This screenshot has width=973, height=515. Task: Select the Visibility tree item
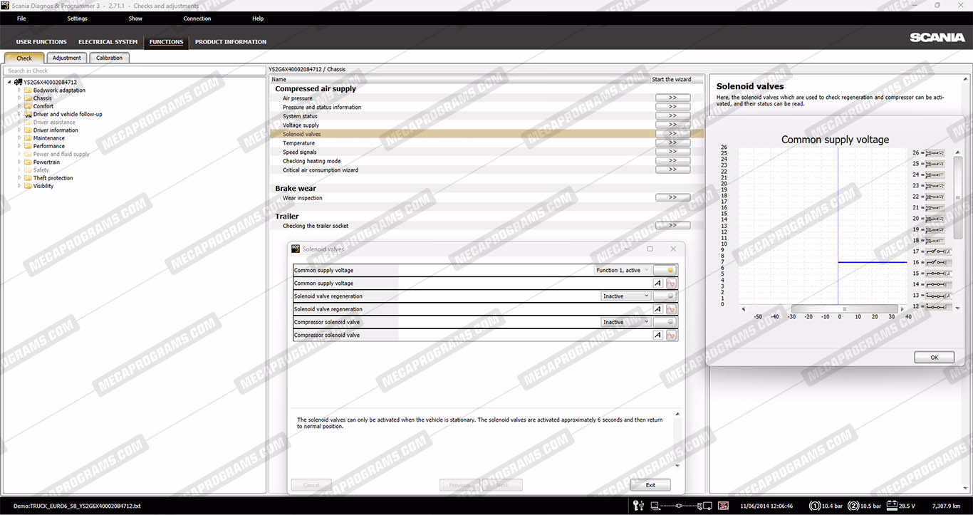43,186
